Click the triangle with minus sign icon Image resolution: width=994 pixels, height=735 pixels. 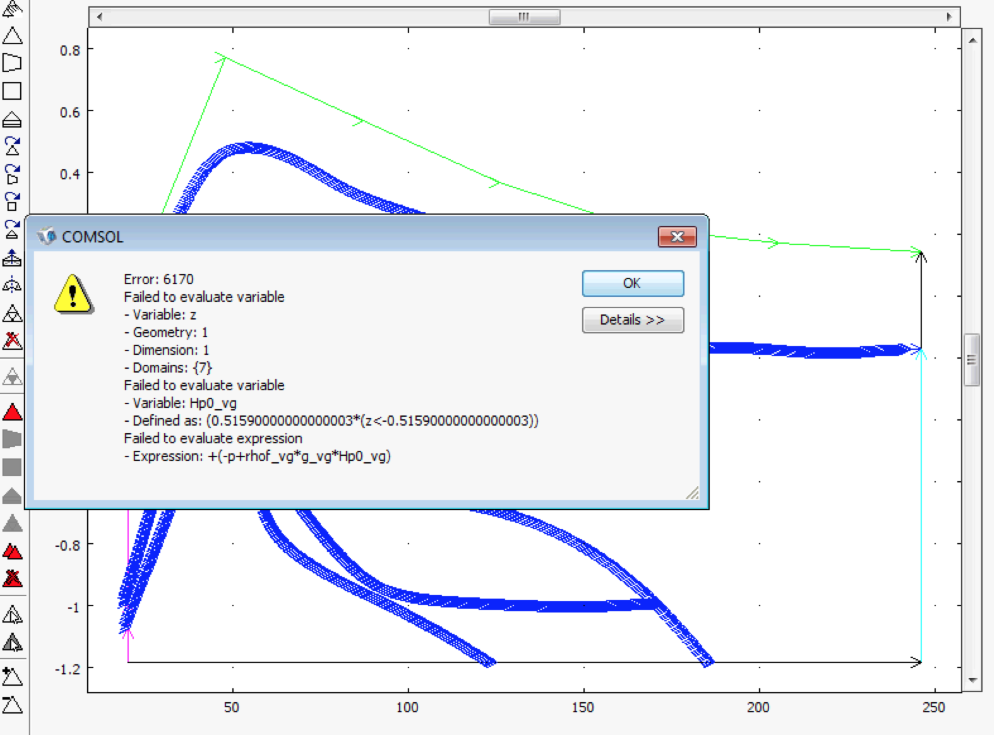(x=12, y=704)
